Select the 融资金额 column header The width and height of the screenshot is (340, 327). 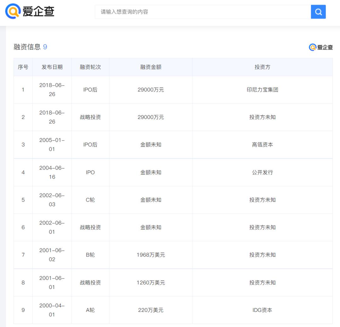click(x=151, y=67)
